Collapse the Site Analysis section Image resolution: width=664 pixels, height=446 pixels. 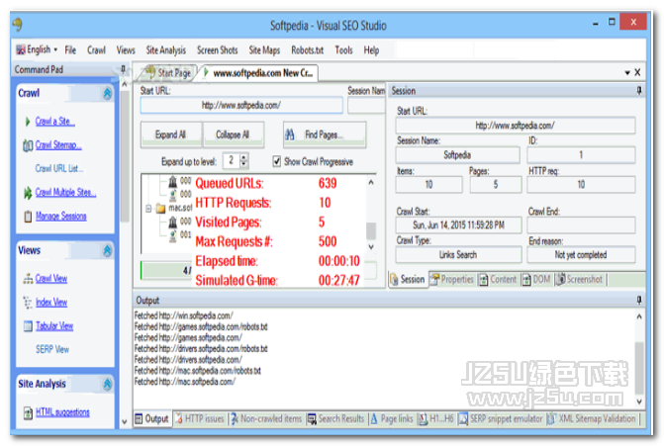tap(107, 385)
